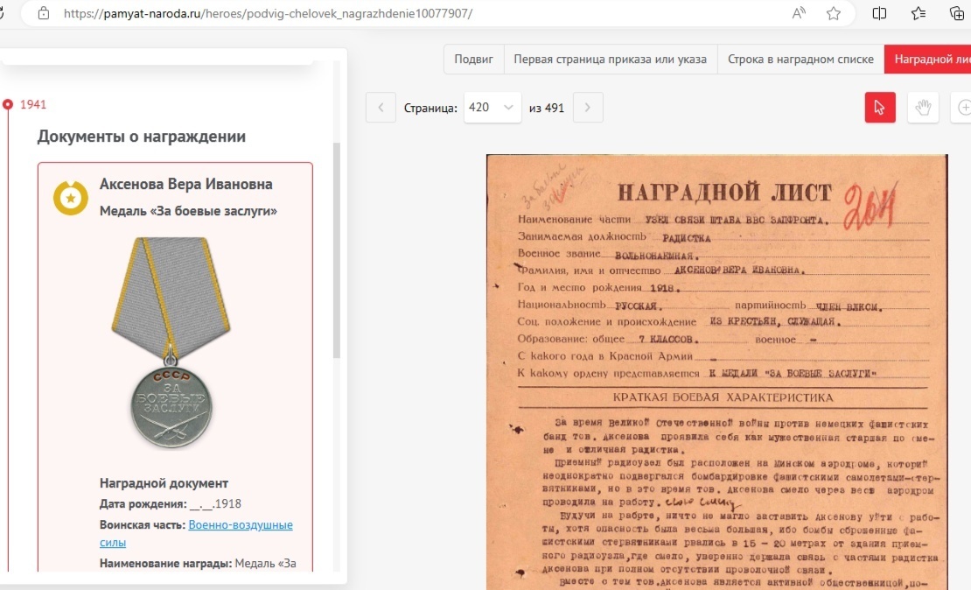Go to previous document page arrow
971x590 pixels.
coord(381,107)
